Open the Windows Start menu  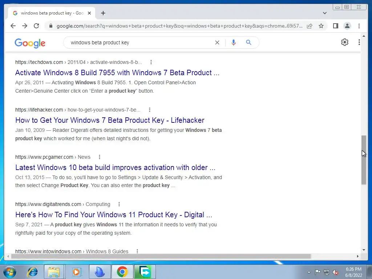coord(10,272)
